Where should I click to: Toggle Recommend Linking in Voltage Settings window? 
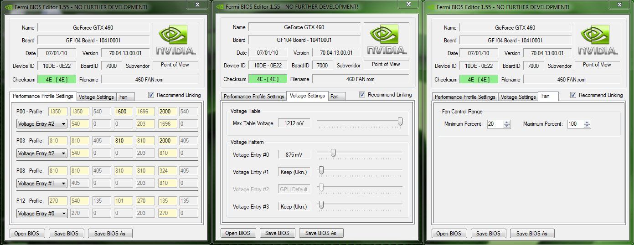[362, 95]
